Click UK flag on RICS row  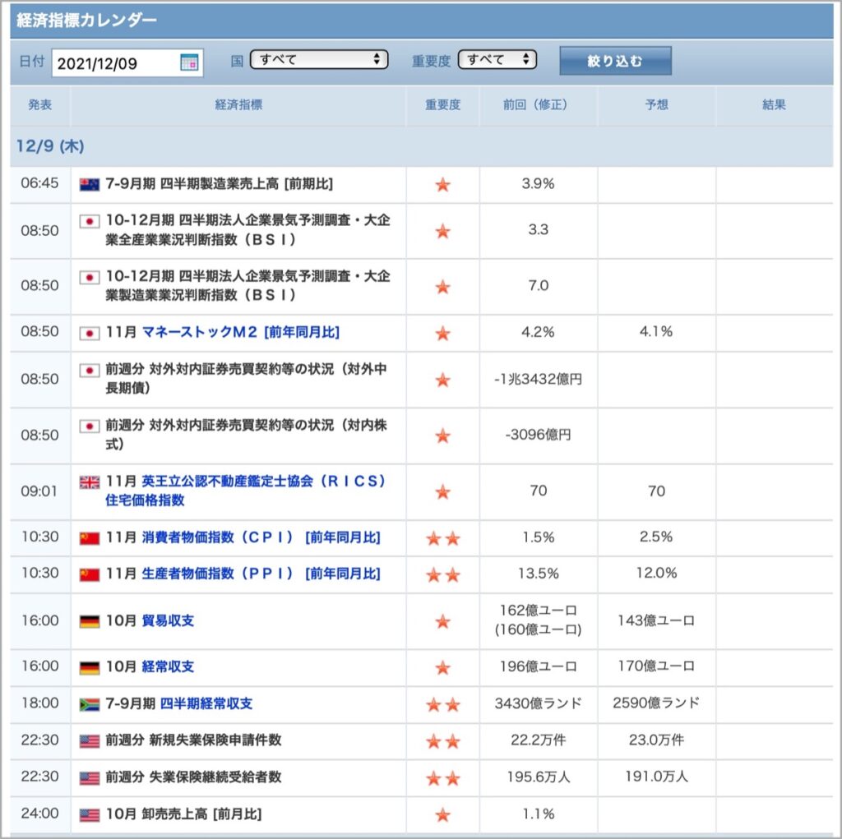pos(89,482)
